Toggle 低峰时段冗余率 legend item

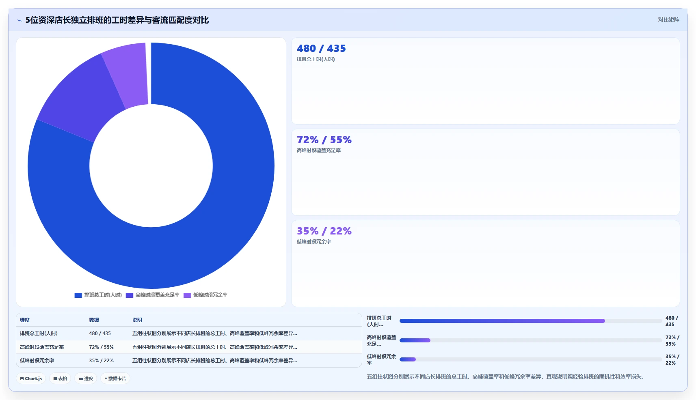click(x=205, y=295)
